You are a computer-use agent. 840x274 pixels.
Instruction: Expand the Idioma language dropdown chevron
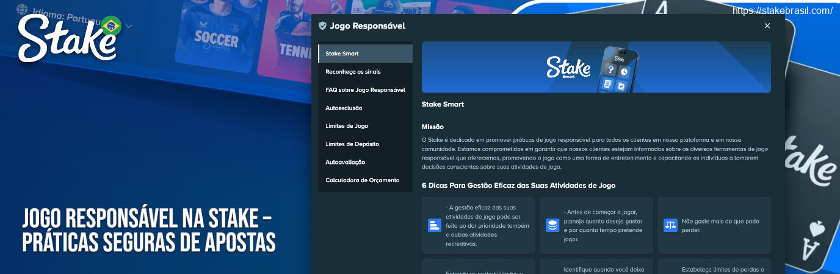pyautogui.click(x=129, y=26)
